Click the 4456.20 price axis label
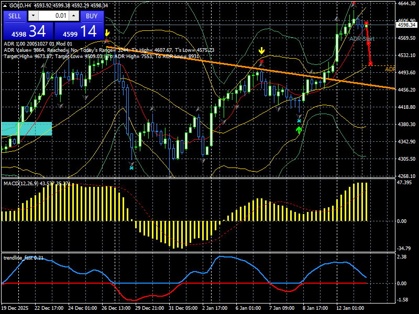The height and width of the screenshot is (314, 419). click(x=406, y=89)
